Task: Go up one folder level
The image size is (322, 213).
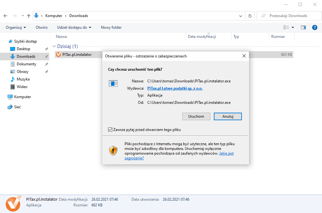Action: pos(29,16)
